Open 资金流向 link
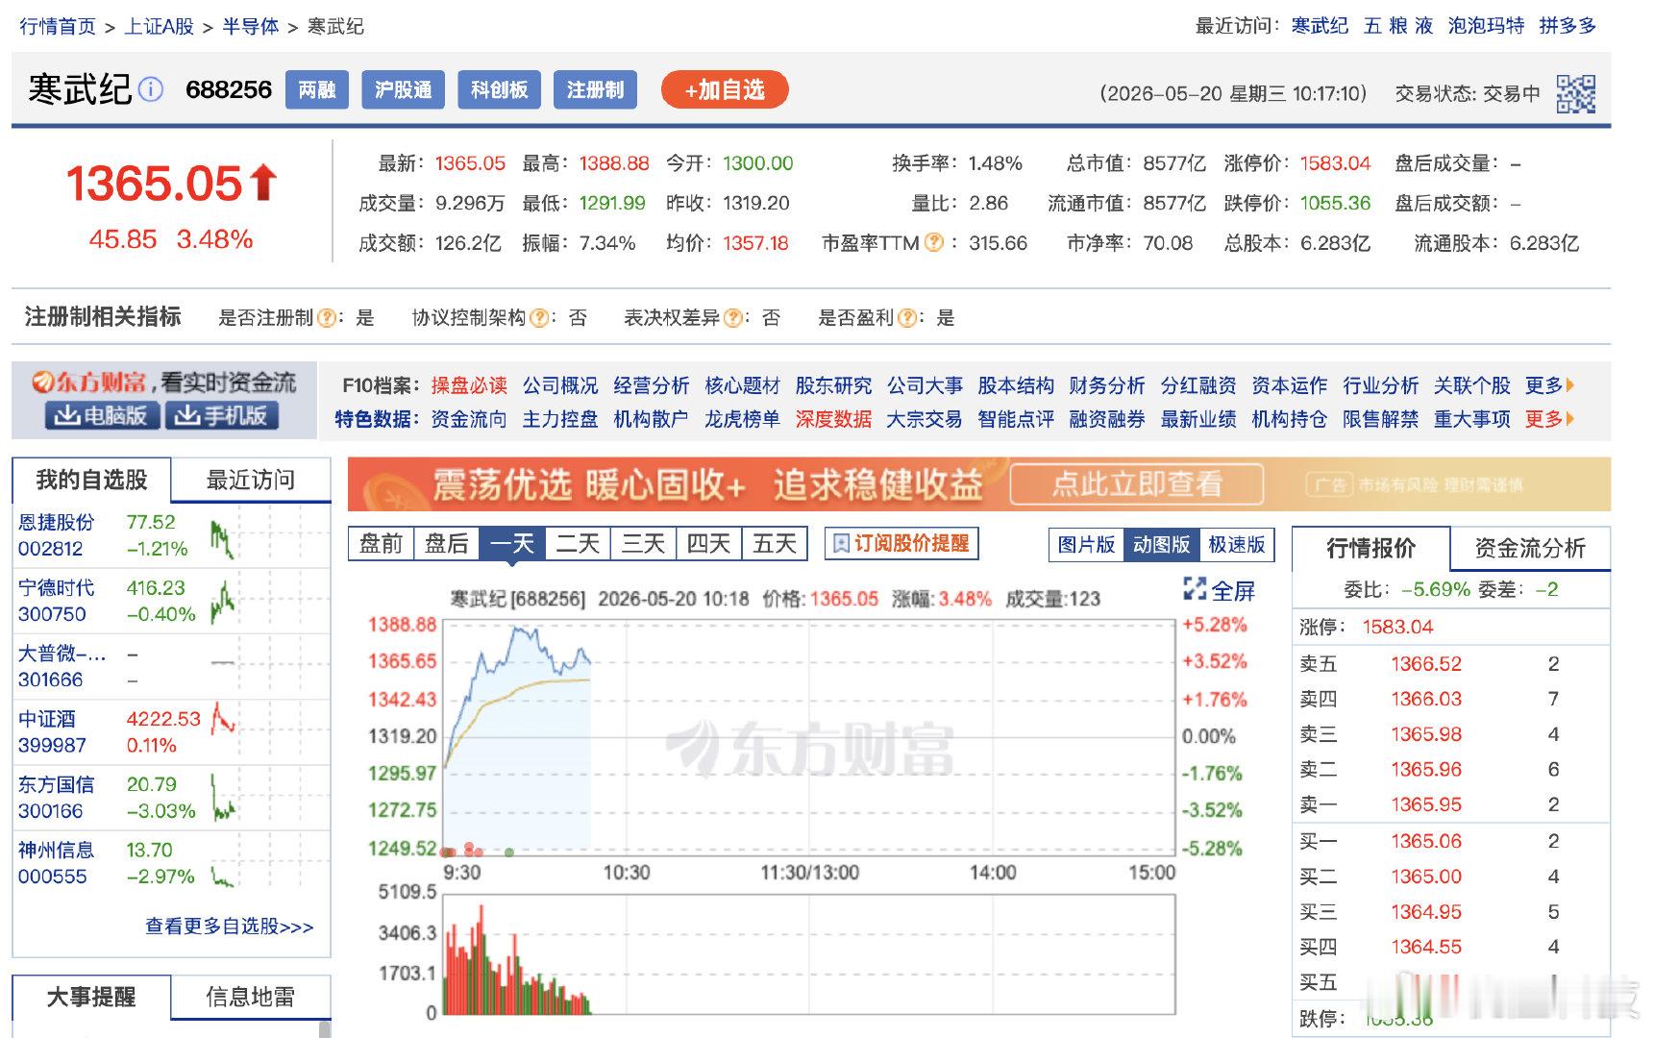 469,419
